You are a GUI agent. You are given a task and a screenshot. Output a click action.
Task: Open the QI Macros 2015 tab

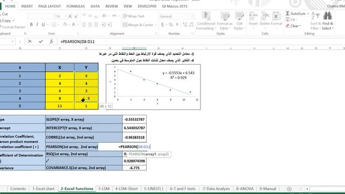coord(175,6)
